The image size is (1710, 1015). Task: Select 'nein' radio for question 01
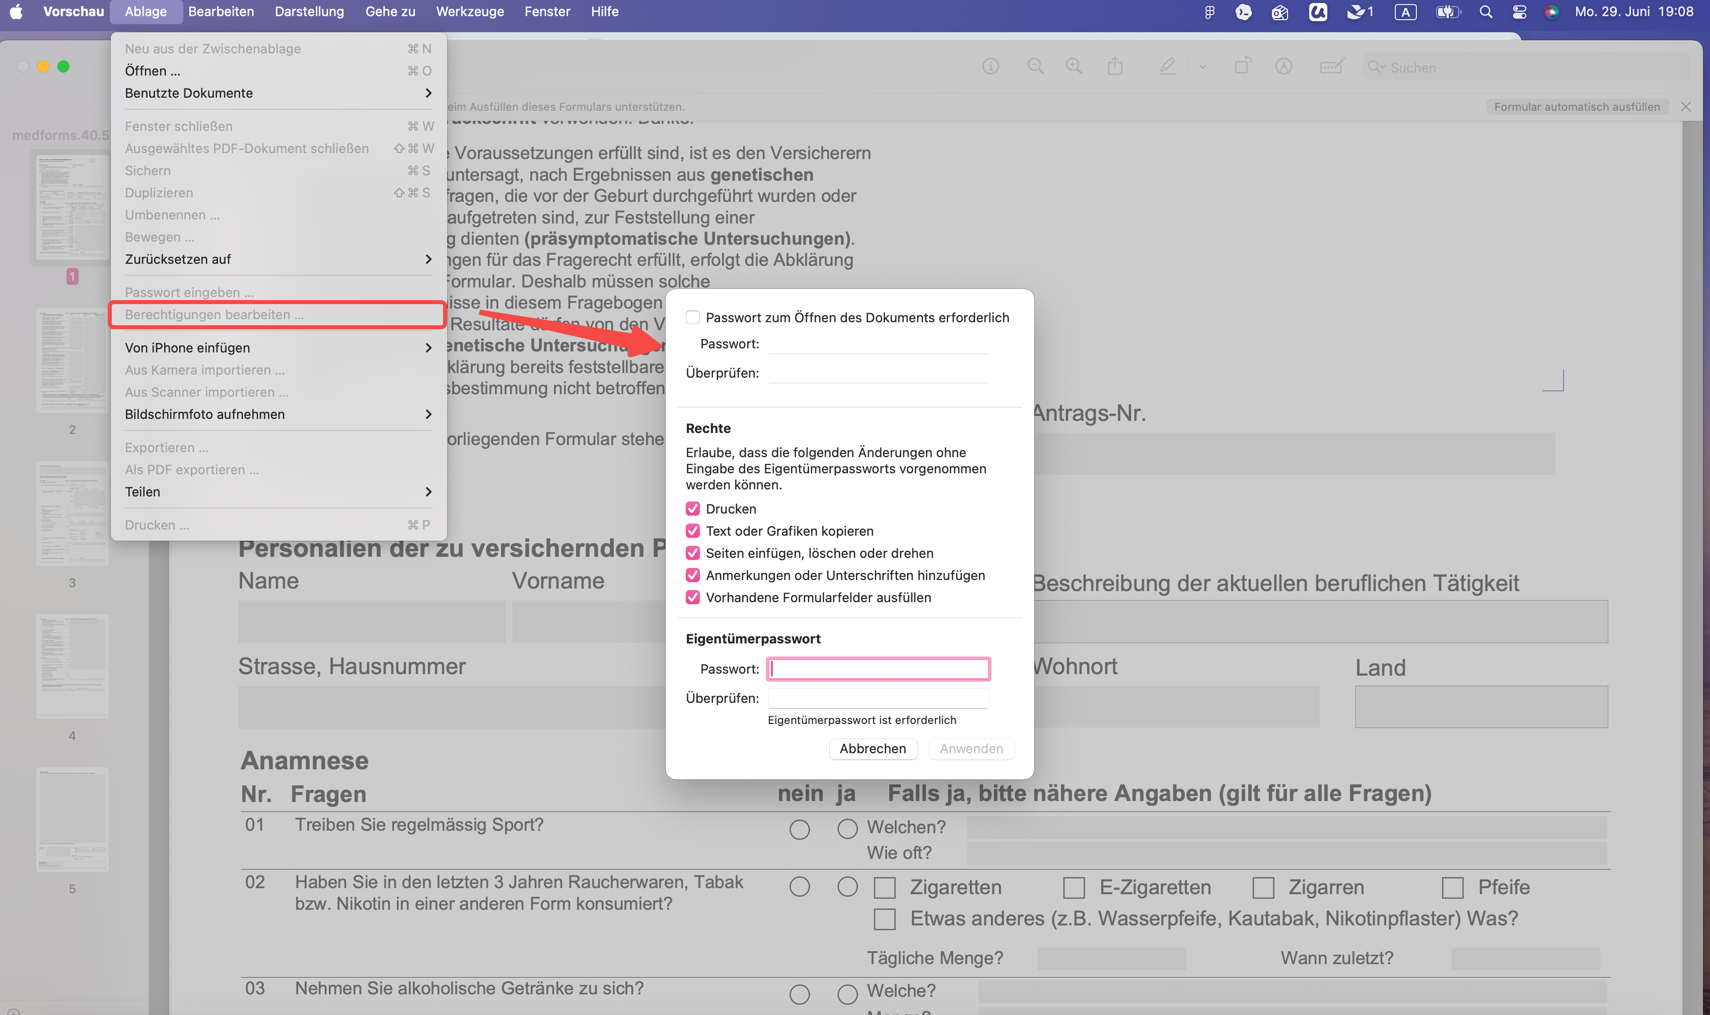click(x=799, y=830)
